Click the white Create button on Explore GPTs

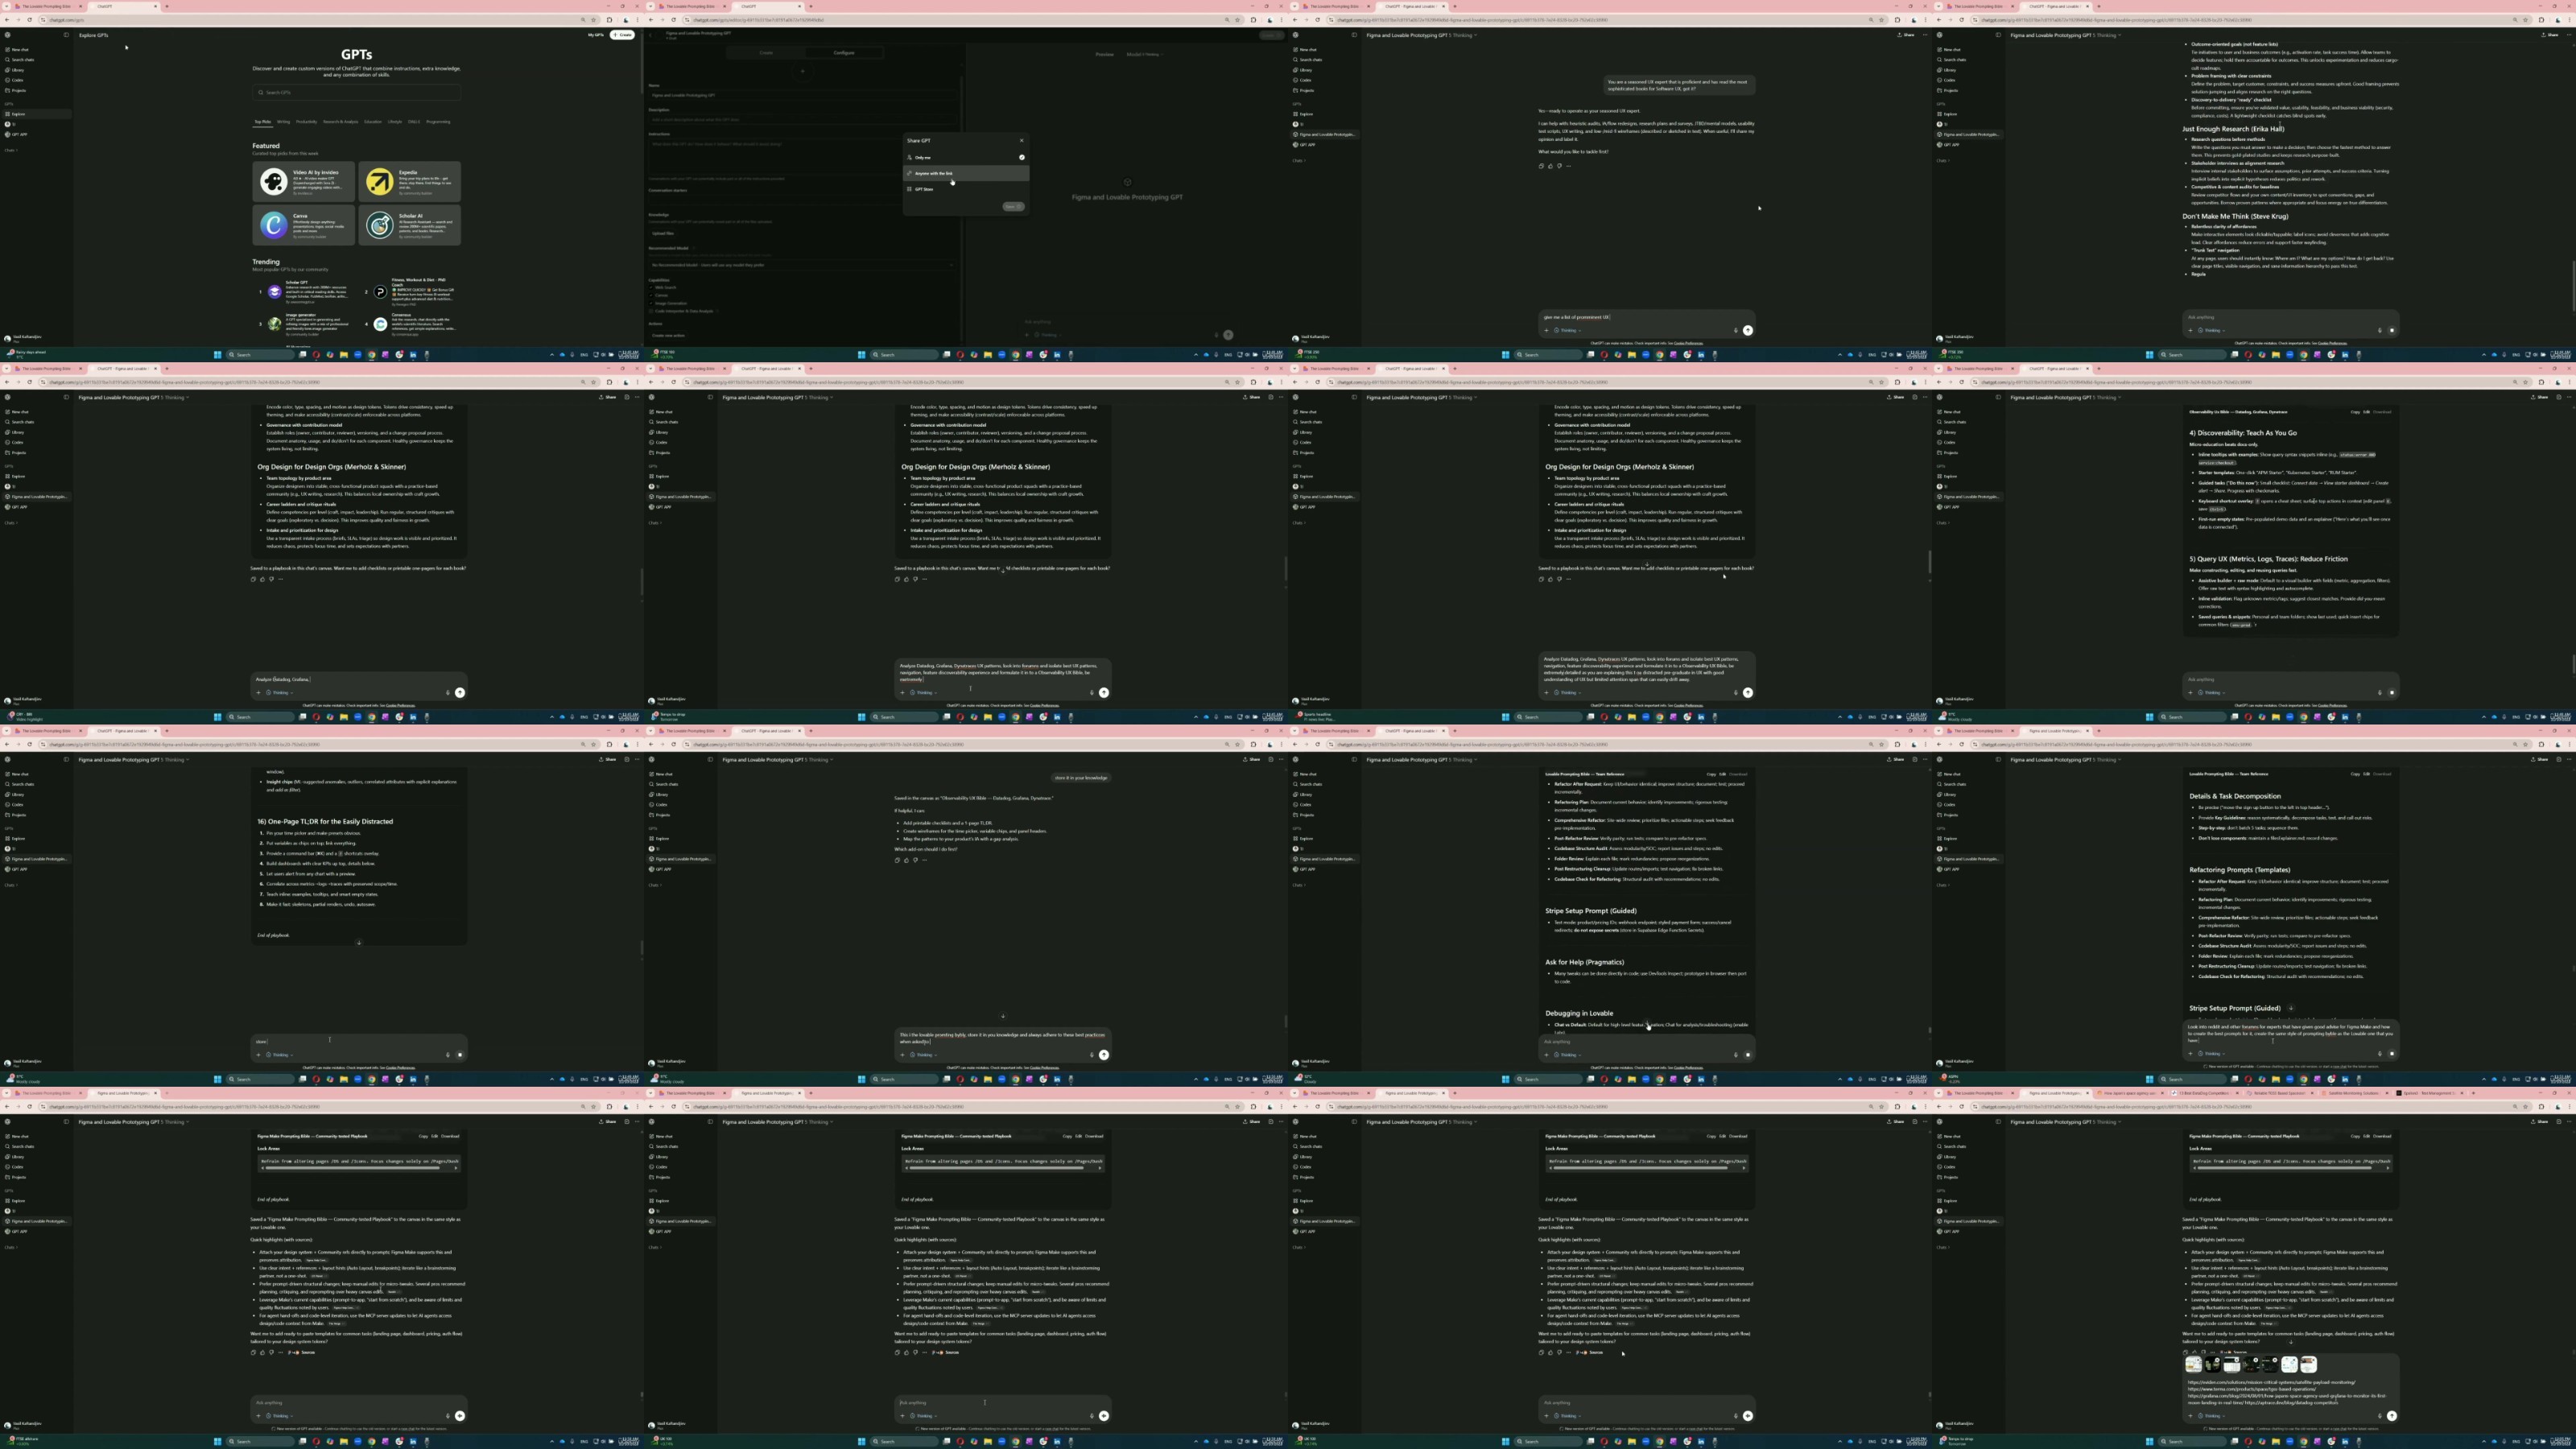(x=623, y=35)
